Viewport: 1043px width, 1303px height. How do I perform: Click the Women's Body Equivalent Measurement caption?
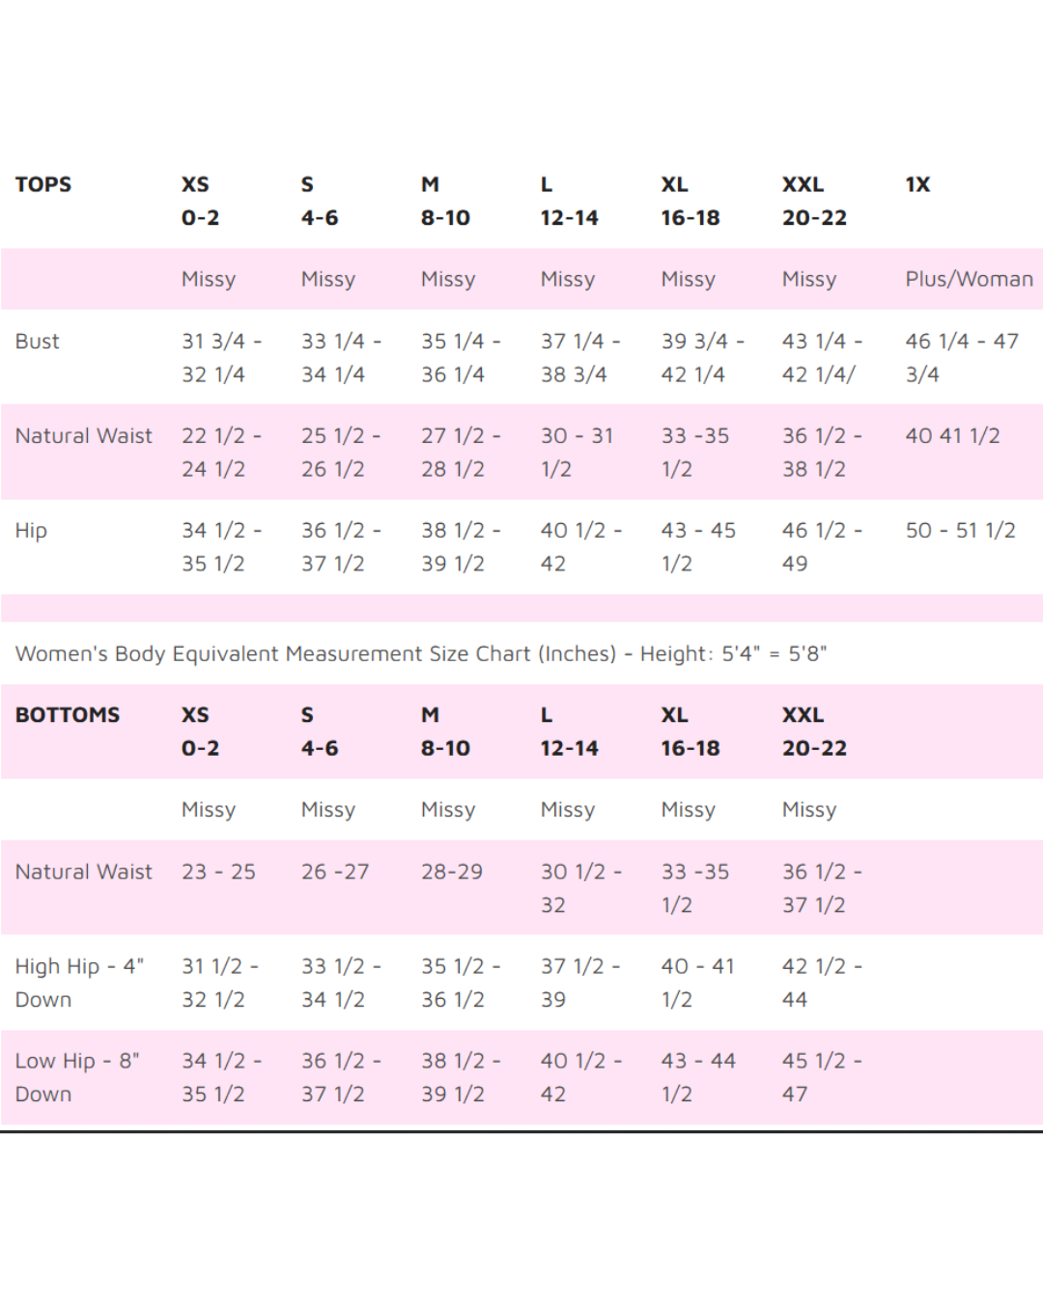(x=421, y=653)
